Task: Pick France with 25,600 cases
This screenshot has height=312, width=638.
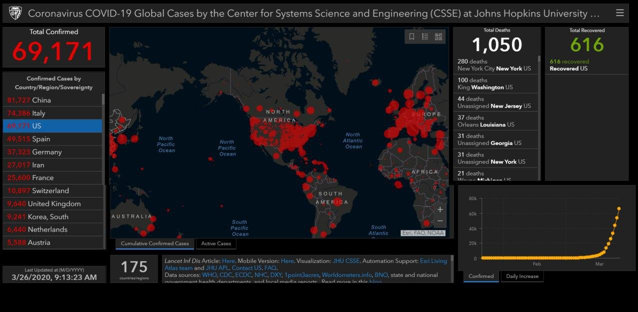Action: coord(52,177)
